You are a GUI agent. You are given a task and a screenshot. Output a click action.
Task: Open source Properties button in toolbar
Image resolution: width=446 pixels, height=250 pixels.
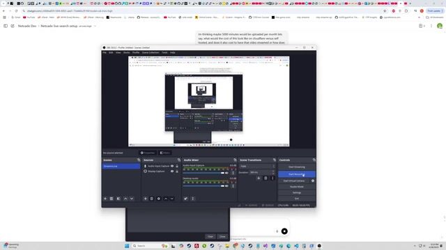[147, 153]
